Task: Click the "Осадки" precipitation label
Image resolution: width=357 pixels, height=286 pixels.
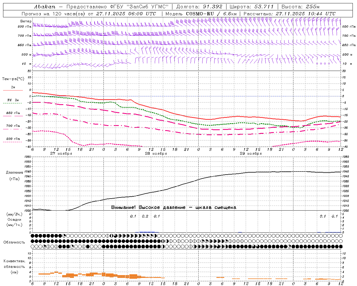Action: coord(15,220)
